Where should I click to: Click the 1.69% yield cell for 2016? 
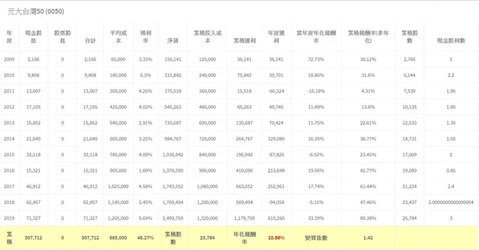[x=146, y=171]
